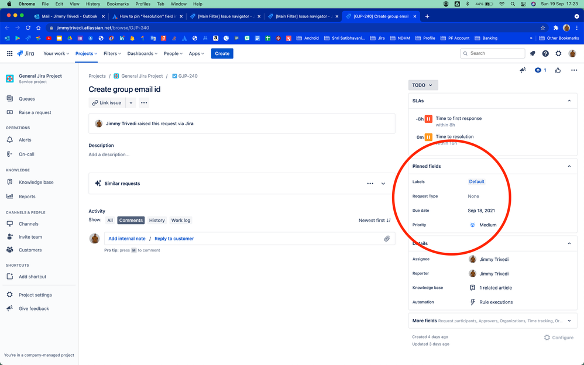The image size is (584, 365).
Task: Click the paused Time to resolution SLA icon
Action: (x=428, y=137)
